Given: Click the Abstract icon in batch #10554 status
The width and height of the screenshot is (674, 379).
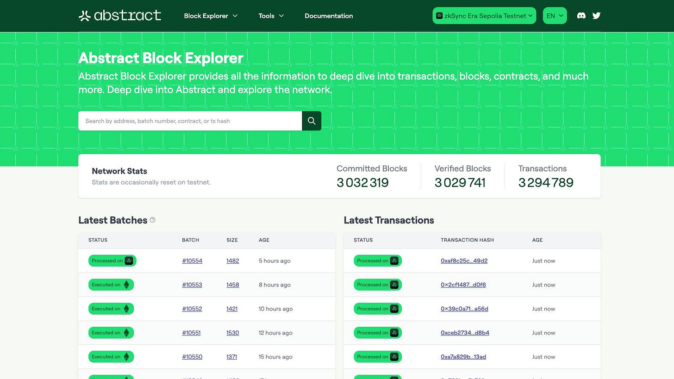Looking at the screenshot, I should 129,261.
